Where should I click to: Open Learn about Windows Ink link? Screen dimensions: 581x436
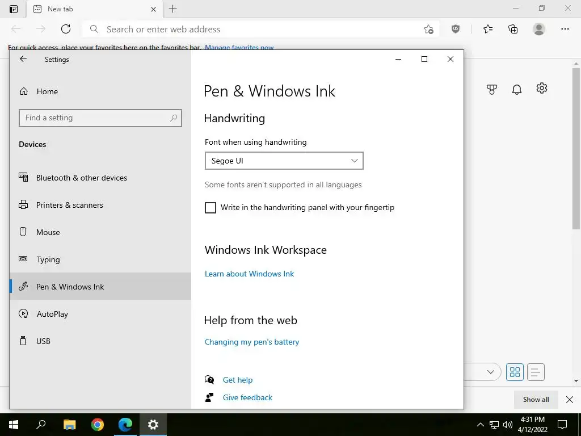(x=249, y=274)
